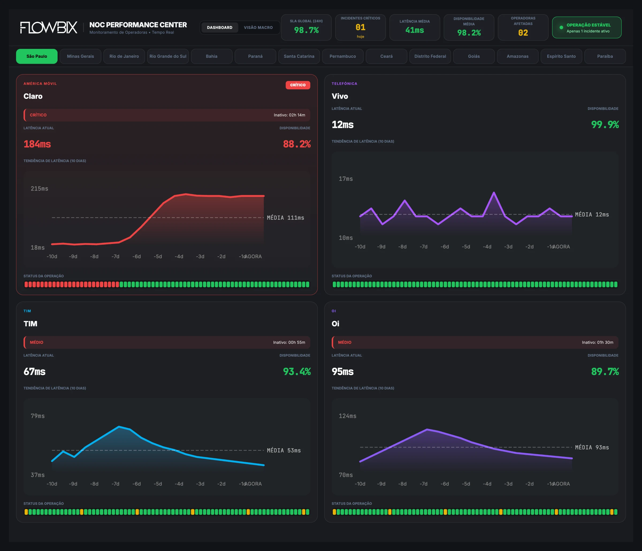Select the Rio de Janeiro tab

124,56
